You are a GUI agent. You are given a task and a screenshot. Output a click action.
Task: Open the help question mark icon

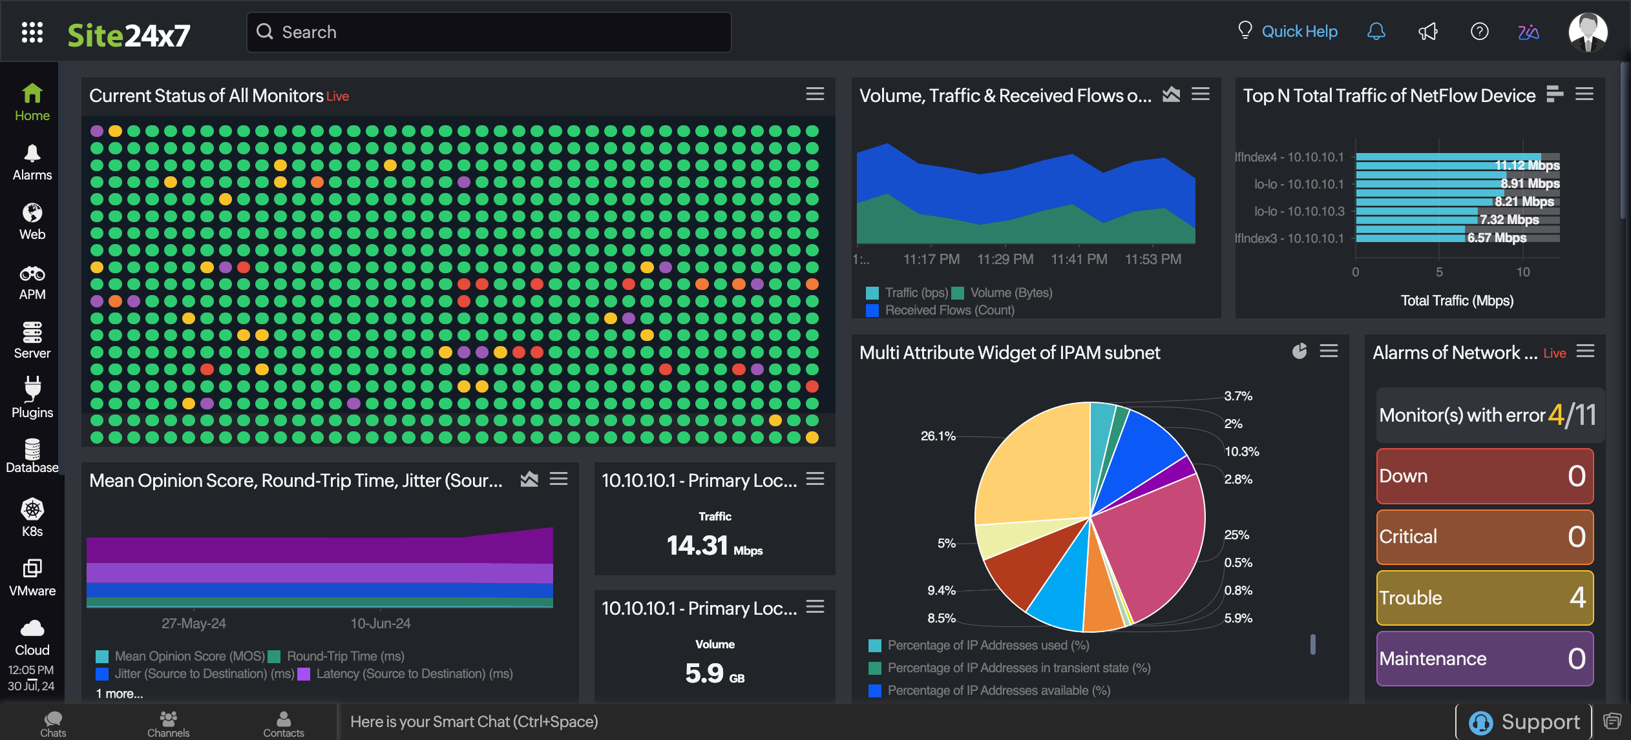[x=1479, y=32]
